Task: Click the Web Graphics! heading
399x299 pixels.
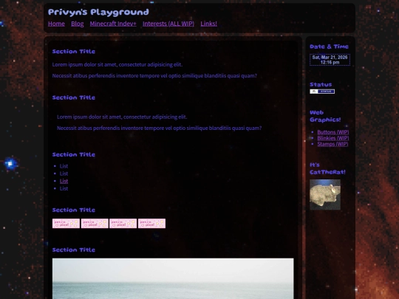Action: pyautogui.click(x=325, y=116)
